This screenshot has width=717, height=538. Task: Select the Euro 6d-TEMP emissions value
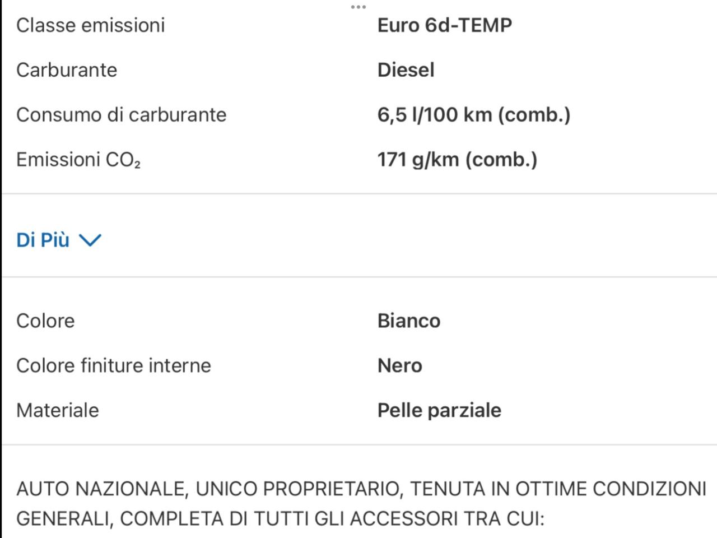coord(445,25)
